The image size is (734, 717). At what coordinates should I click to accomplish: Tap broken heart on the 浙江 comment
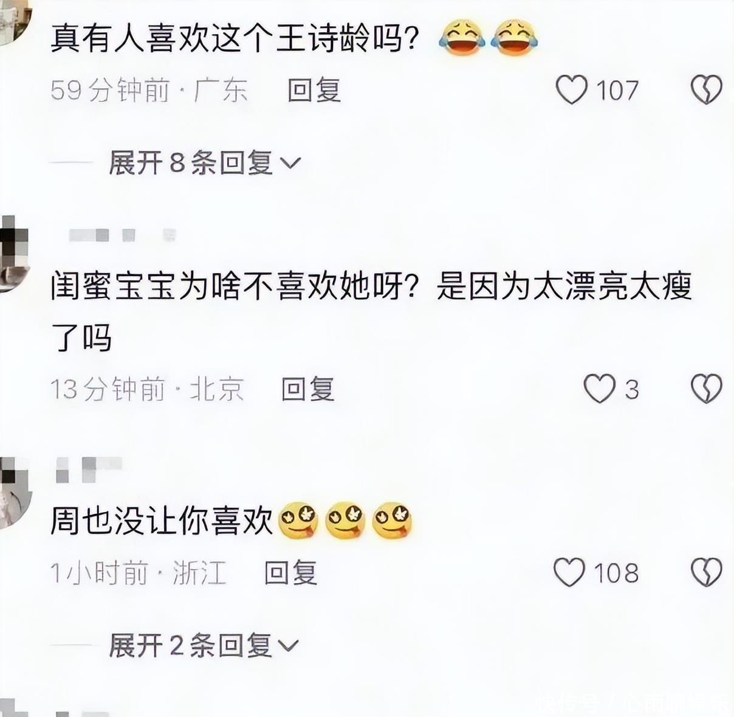pos(706,572)
